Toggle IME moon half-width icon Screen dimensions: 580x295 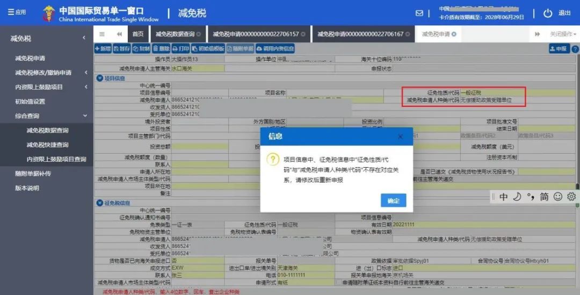click(x=517, y=197)
